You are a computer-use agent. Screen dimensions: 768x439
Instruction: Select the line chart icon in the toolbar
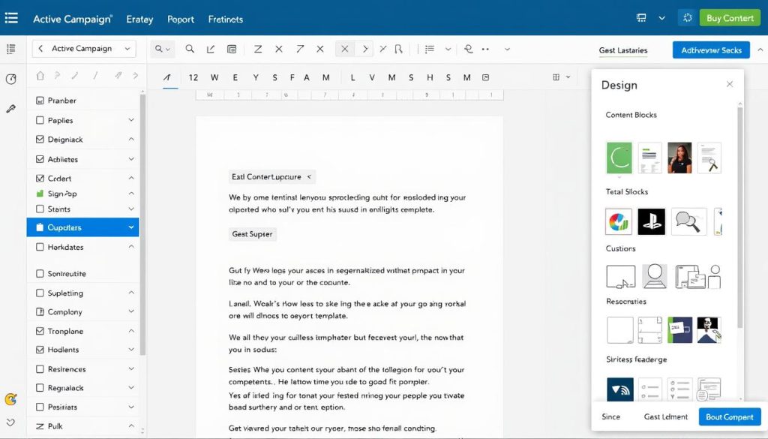tap(211, 48)
